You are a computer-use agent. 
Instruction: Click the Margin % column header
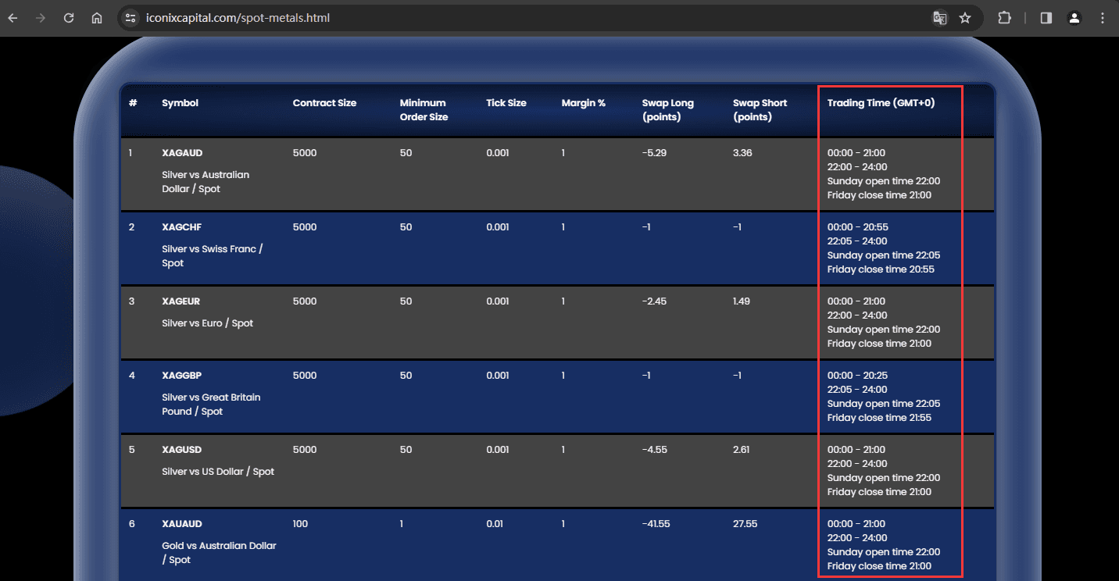tap(583, 103)
